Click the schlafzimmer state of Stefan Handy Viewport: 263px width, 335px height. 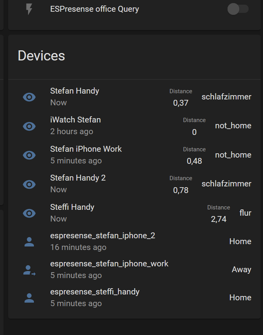point(226,97)
